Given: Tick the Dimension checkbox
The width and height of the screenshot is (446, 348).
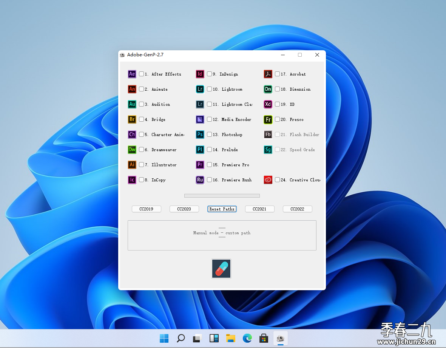Looking at the screenshot, I should click(x=277, y=89).
